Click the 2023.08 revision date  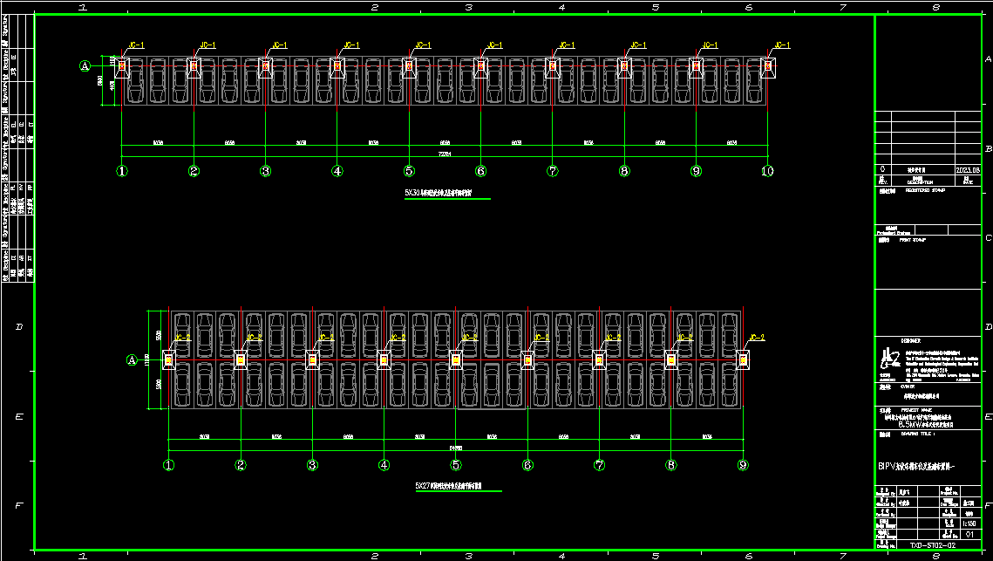[968, 170]
